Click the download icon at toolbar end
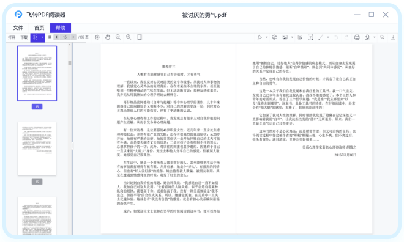The height and width of the screenshot is (242, 404). pos(393,37)
